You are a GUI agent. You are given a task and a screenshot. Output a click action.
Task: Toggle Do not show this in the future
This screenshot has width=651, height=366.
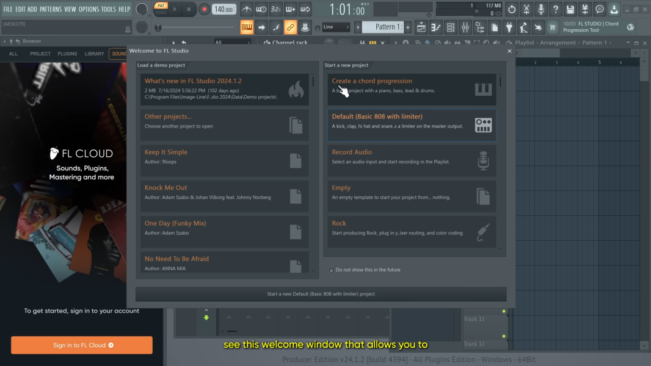(332, 270)
